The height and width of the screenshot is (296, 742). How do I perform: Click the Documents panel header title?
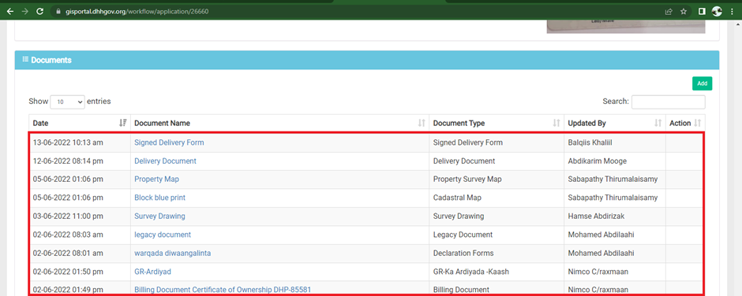(51, 60)
